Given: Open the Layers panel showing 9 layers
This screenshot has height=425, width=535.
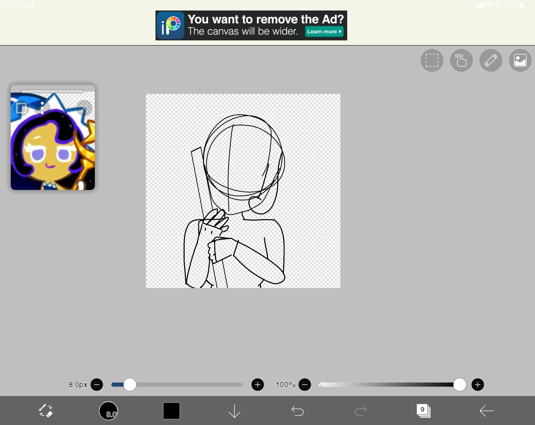Looking at the screenshot, I should pyautogui.click(x=423, y=411).
